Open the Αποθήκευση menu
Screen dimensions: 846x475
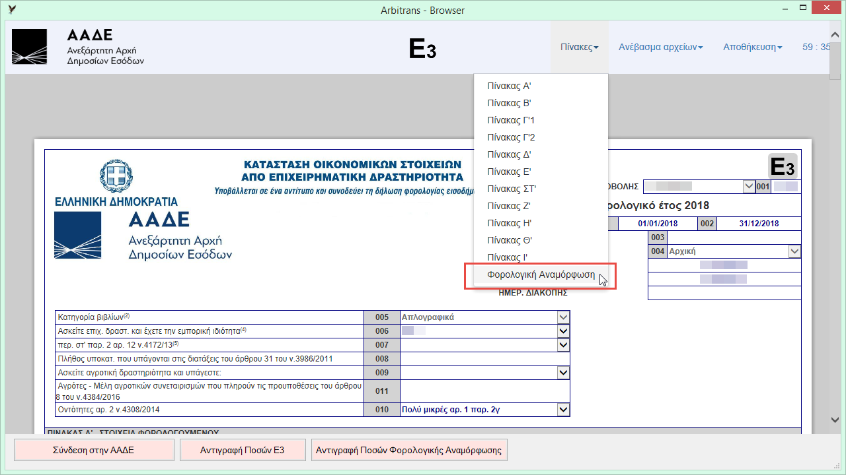point(753,47)
